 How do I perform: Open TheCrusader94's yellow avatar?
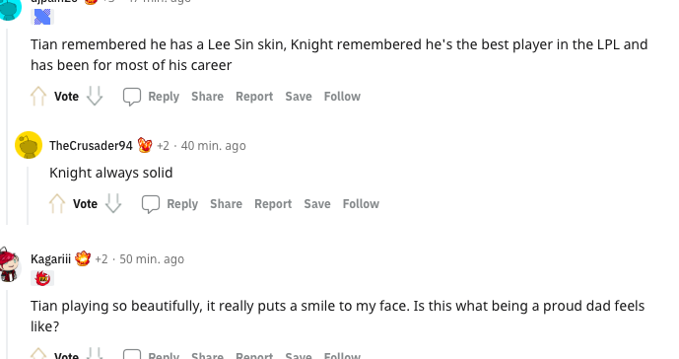tap(29, 145)
